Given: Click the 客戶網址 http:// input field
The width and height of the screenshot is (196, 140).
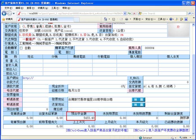Looking at the screenshot, I should 73,78.
